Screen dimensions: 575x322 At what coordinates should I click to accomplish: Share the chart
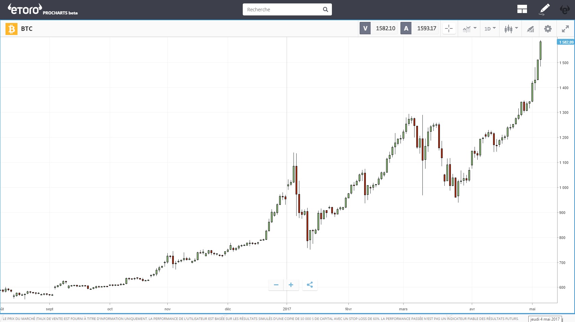point(310,285)
